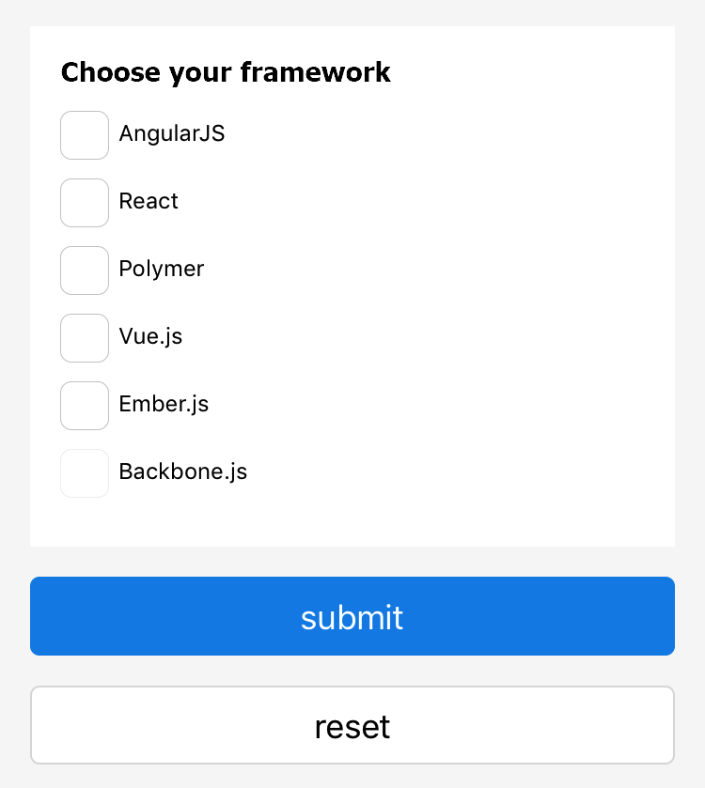Toggle the Ember.js checkbox
The height and width of the screenshot is (788, 705).
point(85,406)
